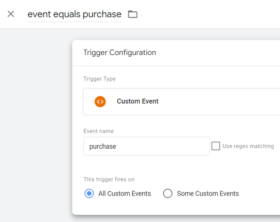Click the 'This trigger fires on' label
The width and height of the screenshot is (280, 222).
pyautogui.click(x=109, y=179)
